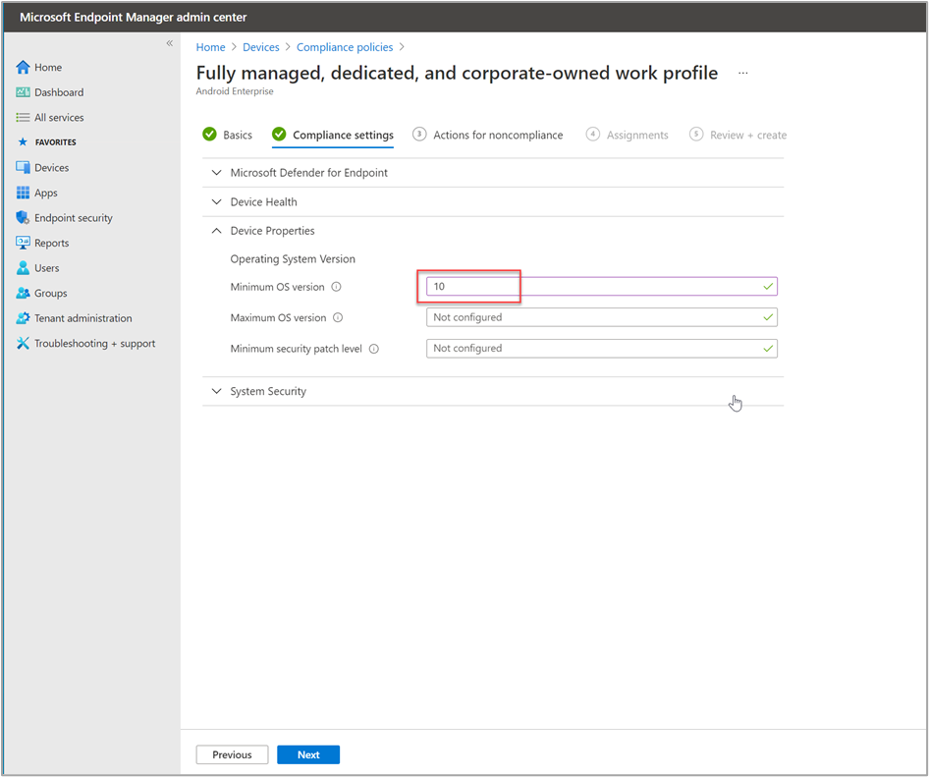
Task: Click the Home icon in sidebar
Action: point(24,68)
